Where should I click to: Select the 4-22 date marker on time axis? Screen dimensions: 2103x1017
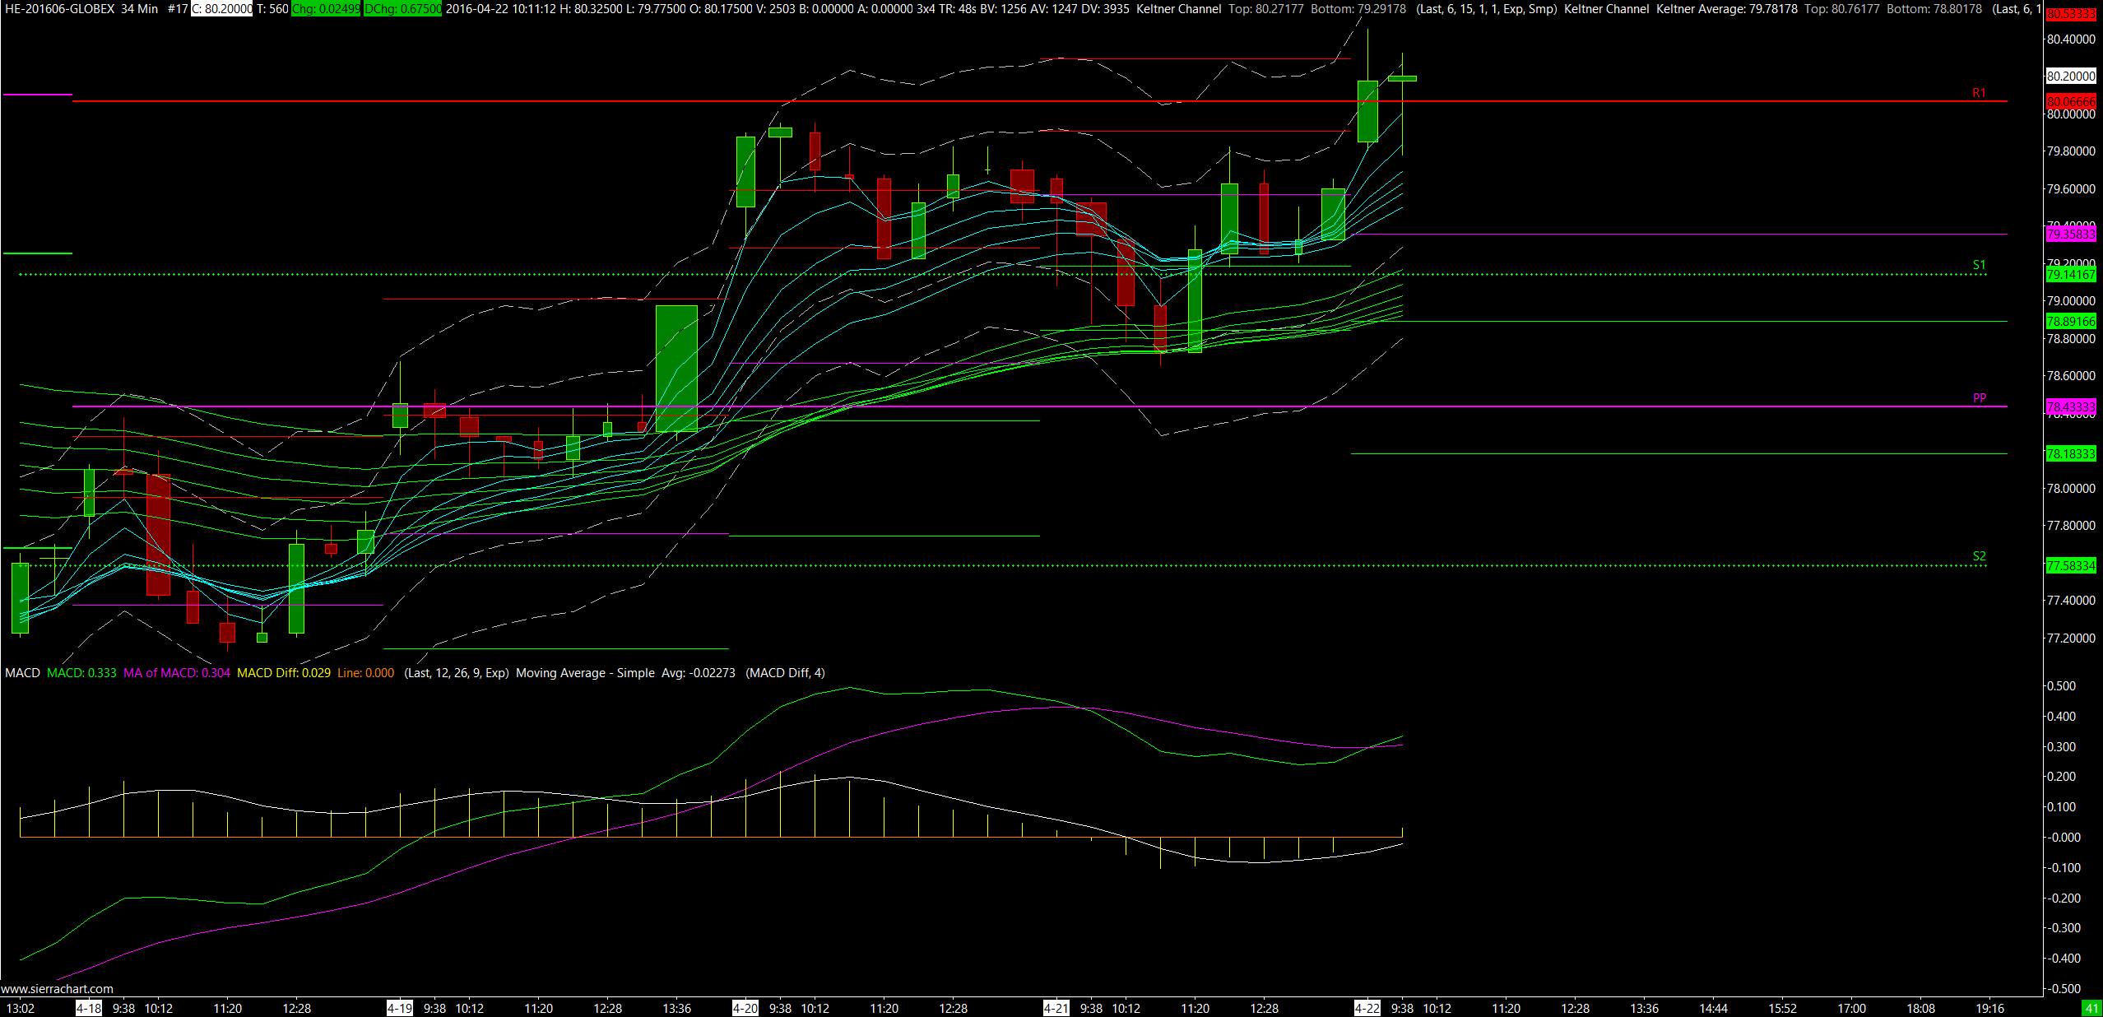tap(1367, 1008)
